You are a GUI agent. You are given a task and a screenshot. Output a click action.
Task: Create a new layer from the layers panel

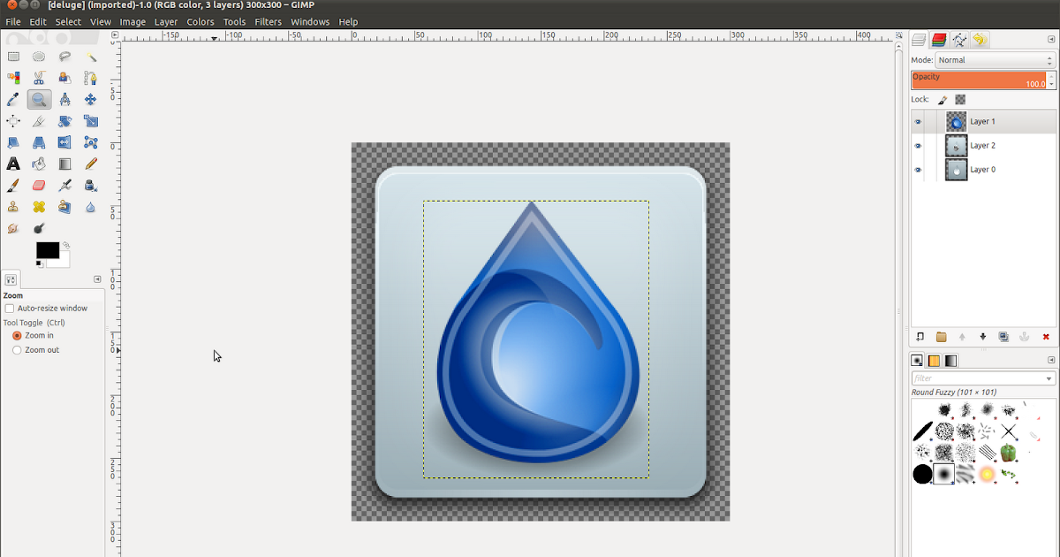tap(919, 337)
